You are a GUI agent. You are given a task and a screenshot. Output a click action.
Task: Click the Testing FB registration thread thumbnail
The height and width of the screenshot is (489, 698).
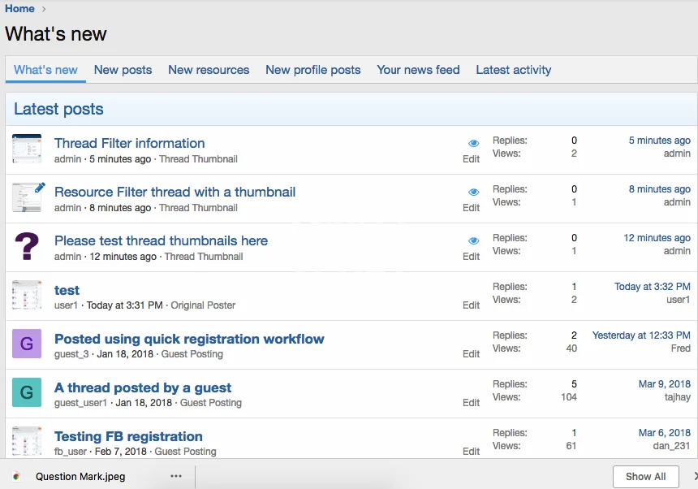coord(26,441)
